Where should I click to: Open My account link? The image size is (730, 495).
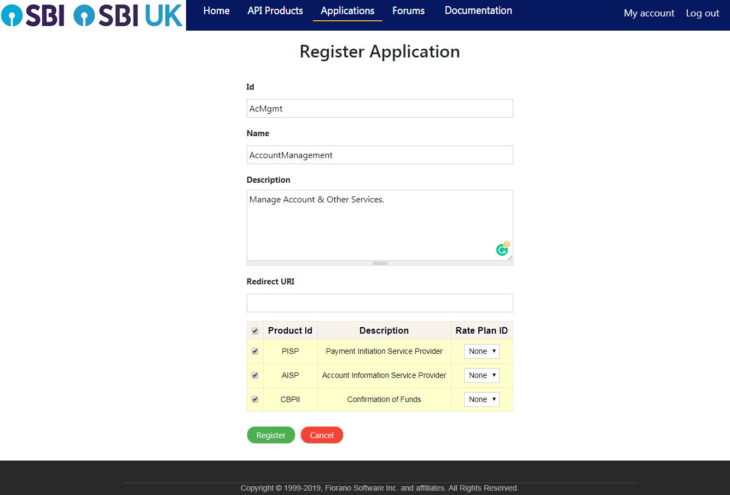click(x=649, y=13)
